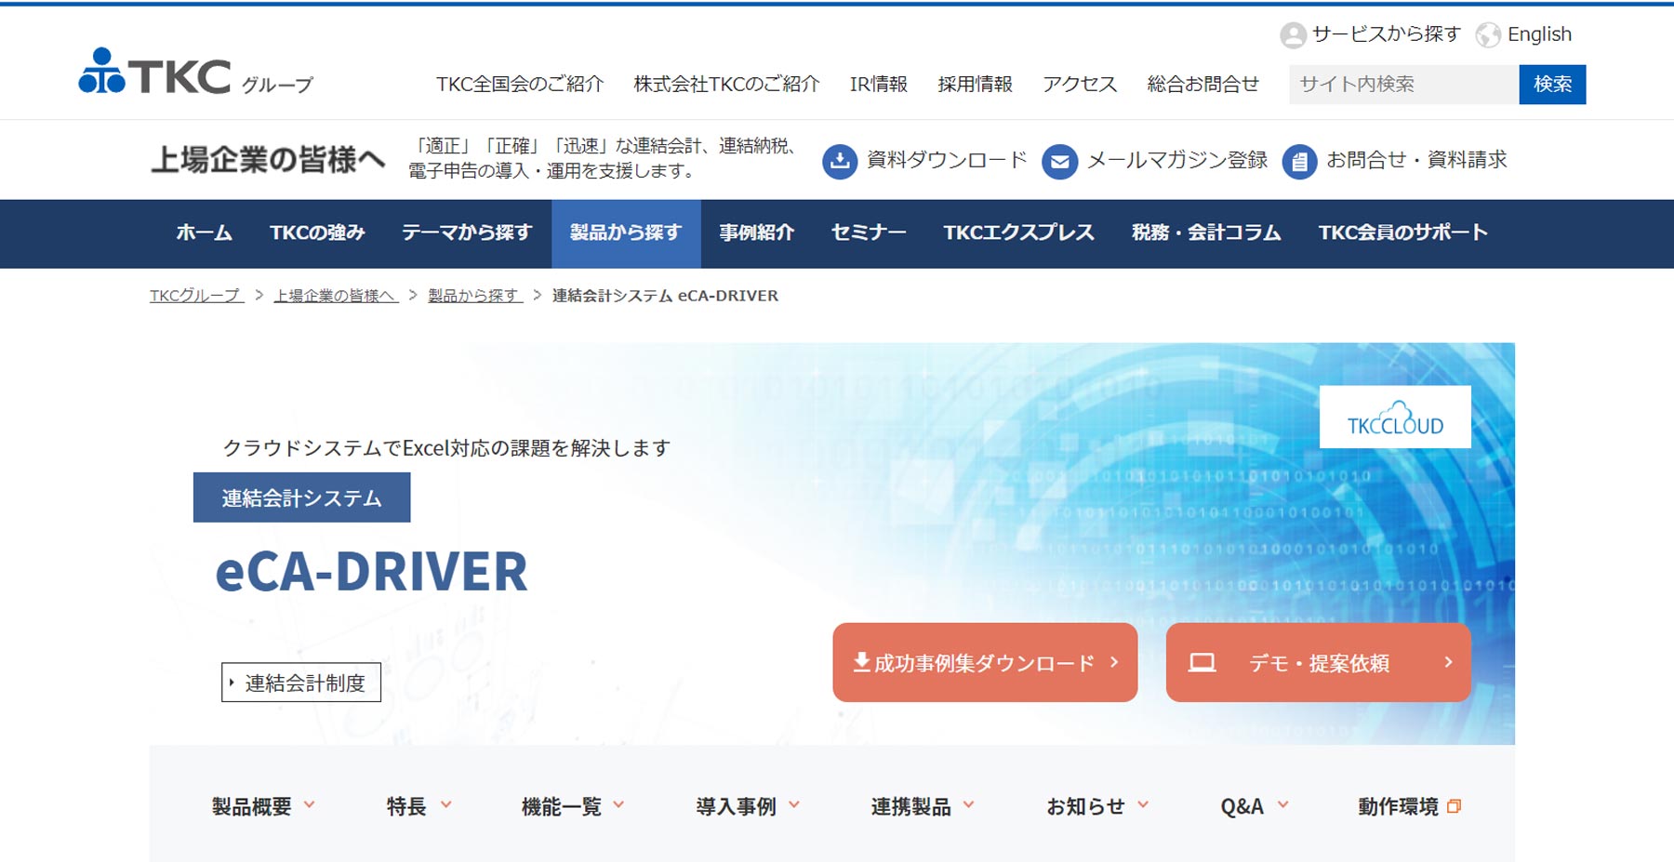The height and width of the screenshot is (862, 1674).
Task: Open the 採用情報 link
Action: [975, 85]
